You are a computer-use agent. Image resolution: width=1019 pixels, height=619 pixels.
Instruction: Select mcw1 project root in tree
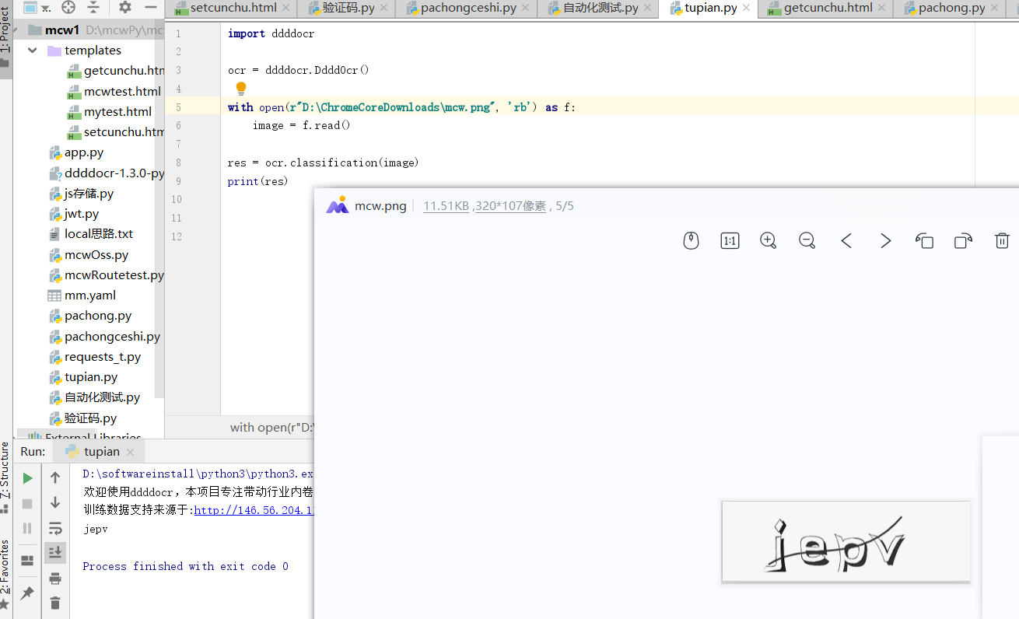point(63,30)
